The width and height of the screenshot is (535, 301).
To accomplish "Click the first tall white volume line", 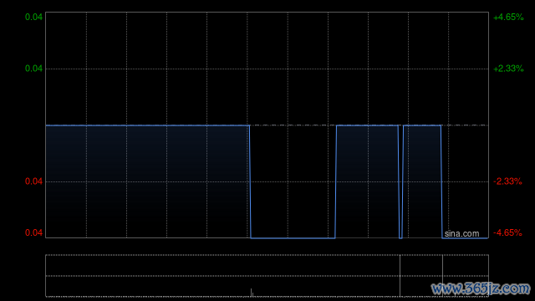I will [400, 275].
